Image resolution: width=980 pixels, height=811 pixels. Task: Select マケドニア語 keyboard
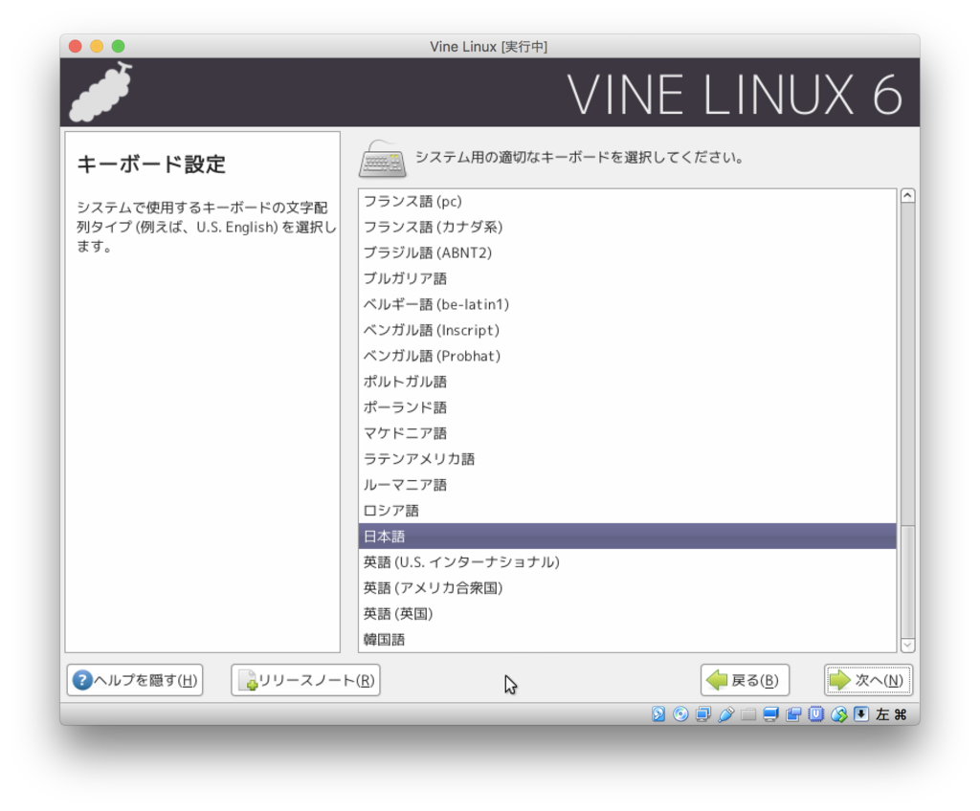coord(628,433)
